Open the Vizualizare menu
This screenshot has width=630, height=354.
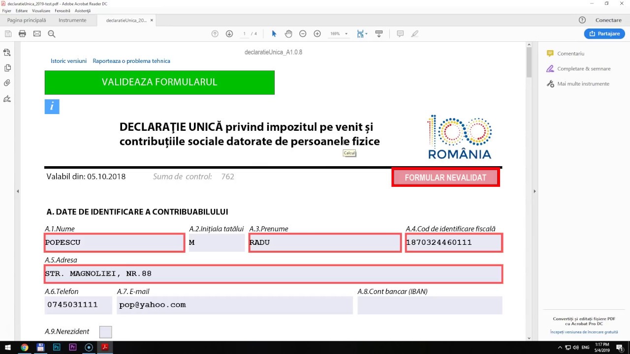point(41,11)
